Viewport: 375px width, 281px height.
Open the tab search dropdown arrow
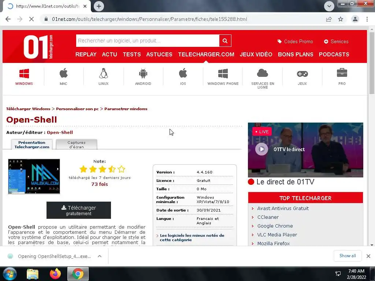[x=329, y=6]
